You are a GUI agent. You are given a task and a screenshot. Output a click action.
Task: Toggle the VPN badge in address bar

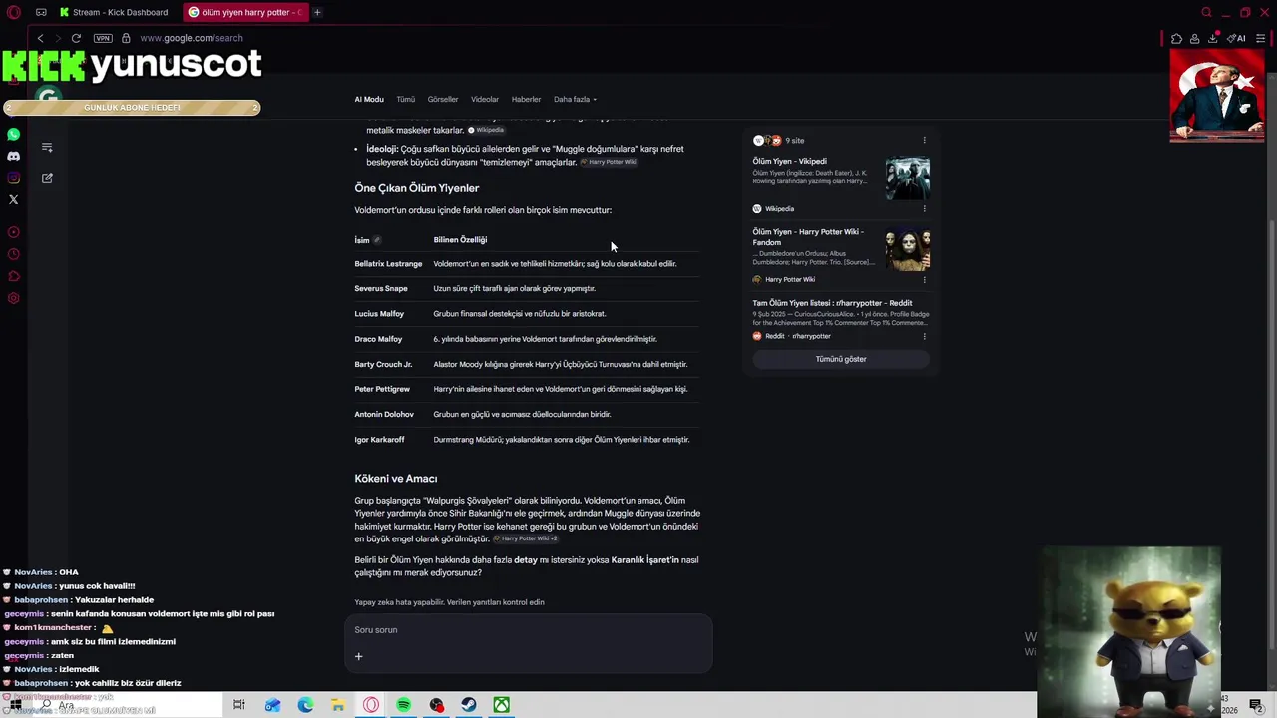click(x=103, y=38)
